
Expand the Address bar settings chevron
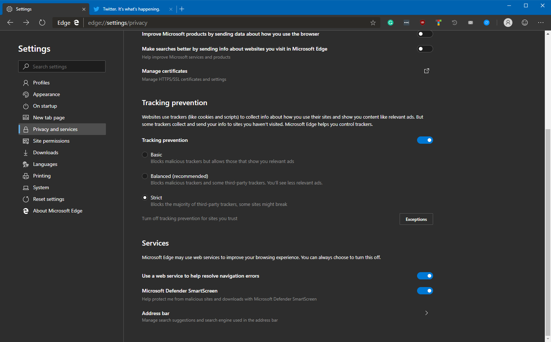pos(427,313)
